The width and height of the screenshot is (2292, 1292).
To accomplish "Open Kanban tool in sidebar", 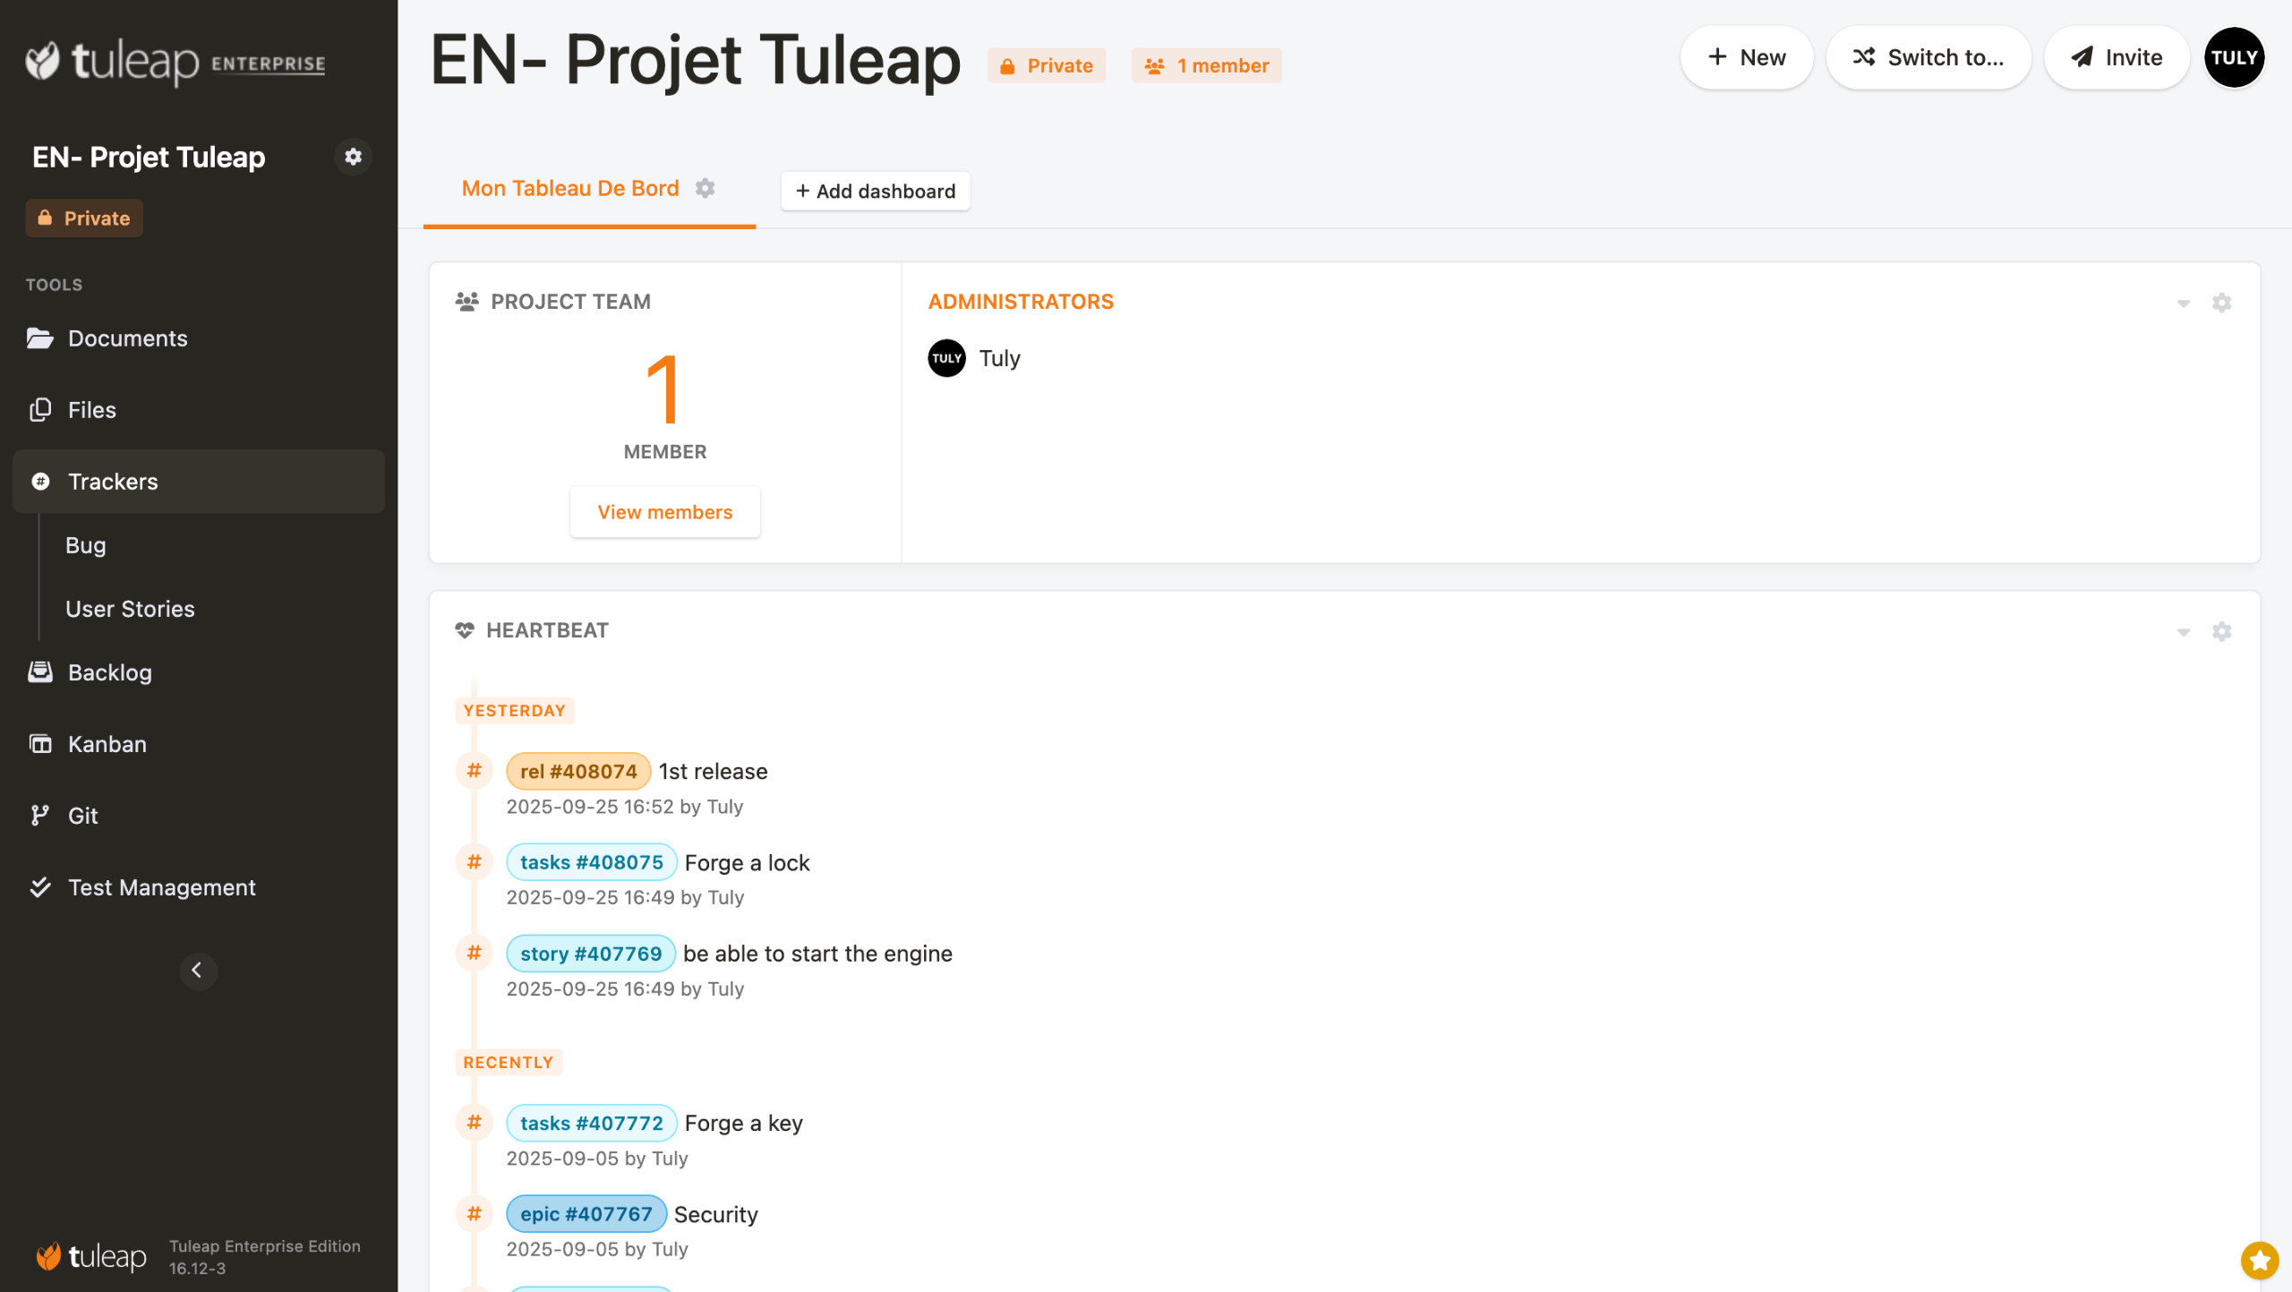I will click(x=107, y=744).
